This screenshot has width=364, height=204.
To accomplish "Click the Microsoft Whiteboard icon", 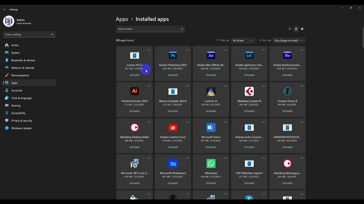I will click(x=173, y=163).
